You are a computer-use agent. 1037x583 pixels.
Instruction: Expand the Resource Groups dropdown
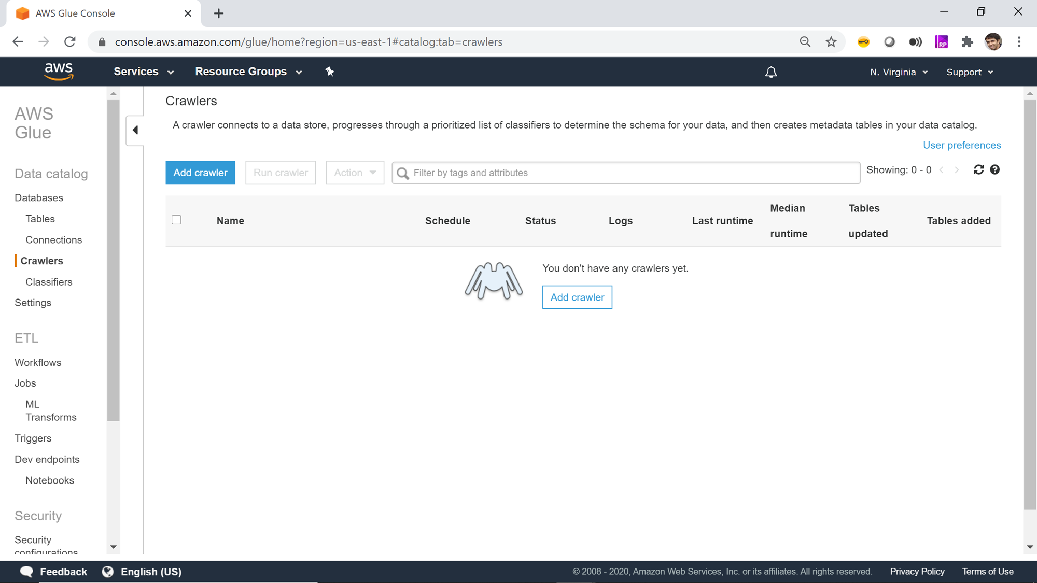pyautogui.click(x=248, y=72)
